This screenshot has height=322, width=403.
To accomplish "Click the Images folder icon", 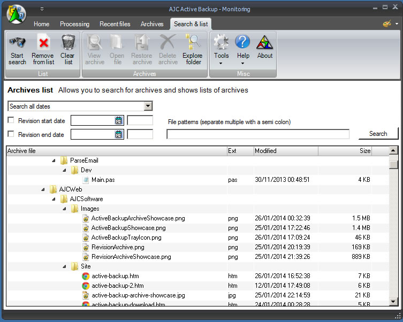I will [74, 209].
